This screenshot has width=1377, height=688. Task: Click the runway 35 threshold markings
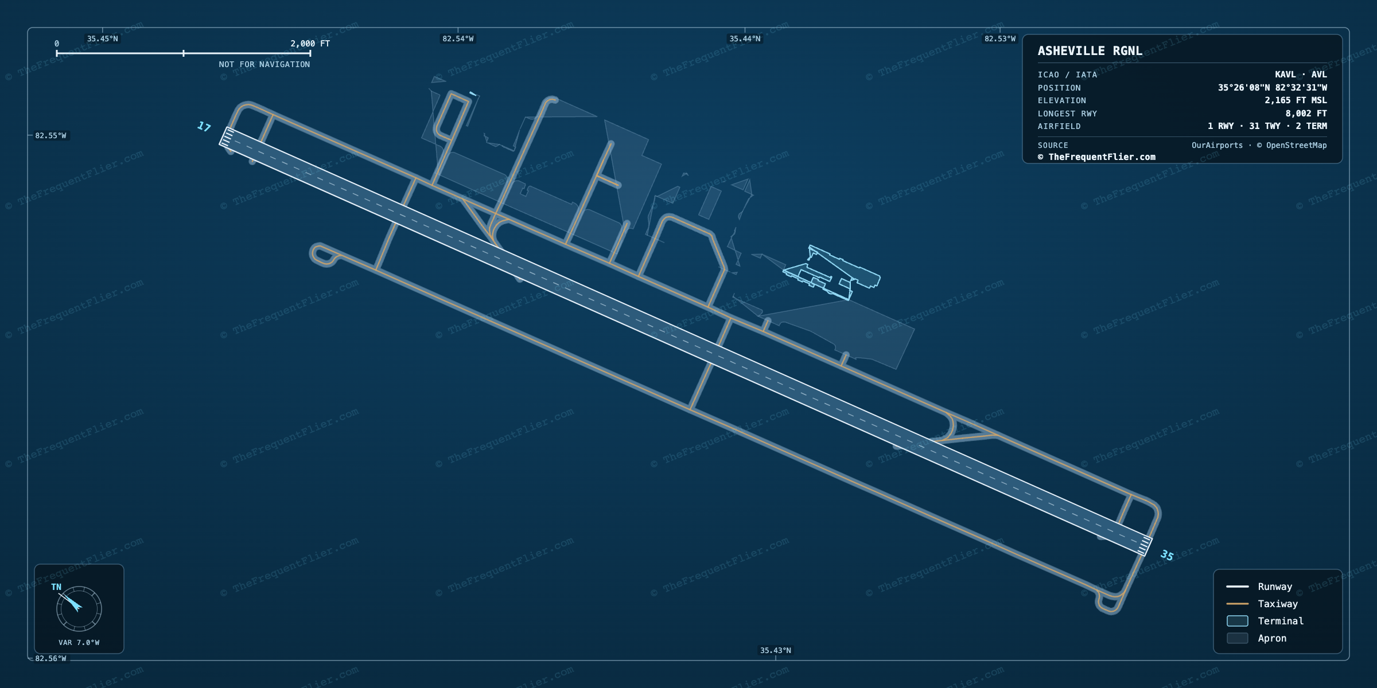1145,546
